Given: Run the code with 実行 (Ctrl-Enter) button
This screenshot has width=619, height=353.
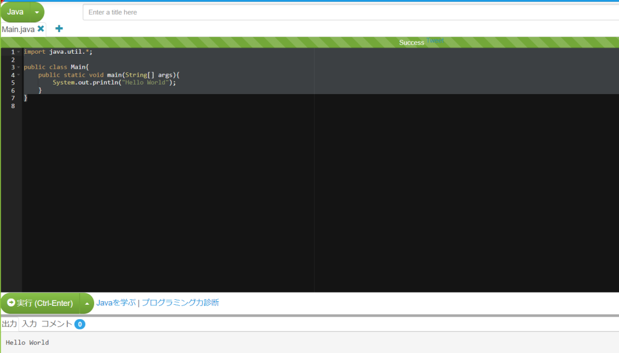Looking at the screenshot, I should (40, 303).
